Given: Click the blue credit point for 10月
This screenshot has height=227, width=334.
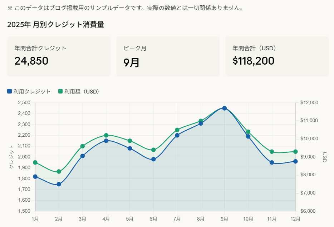Looking at the screenshot, I should coord(248,136).
